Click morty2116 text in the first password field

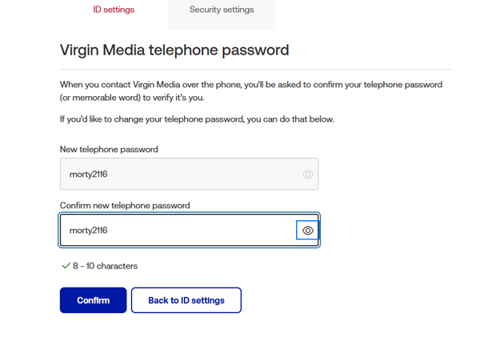89,174
